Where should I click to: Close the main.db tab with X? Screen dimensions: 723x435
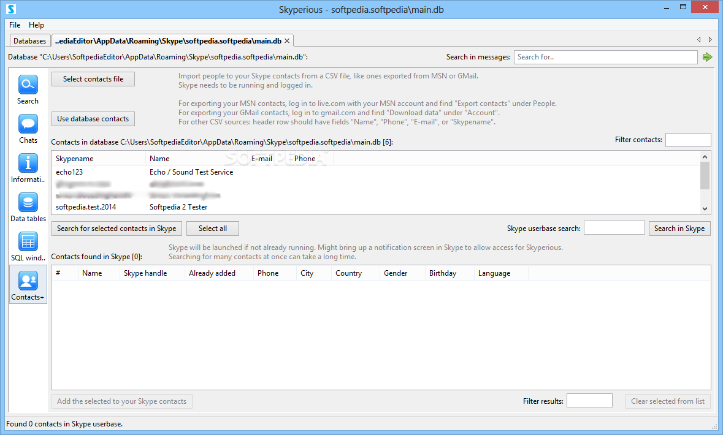[287, 41]
